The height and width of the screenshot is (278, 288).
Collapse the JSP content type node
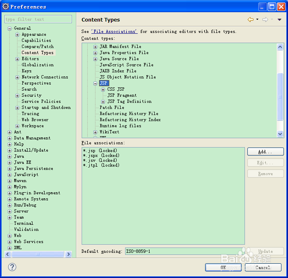point(95,83)
